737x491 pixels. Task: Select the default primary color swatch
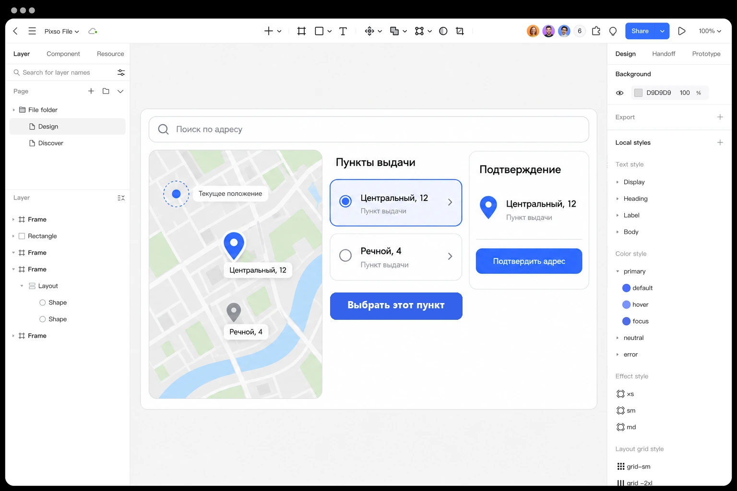pos(626,288)
